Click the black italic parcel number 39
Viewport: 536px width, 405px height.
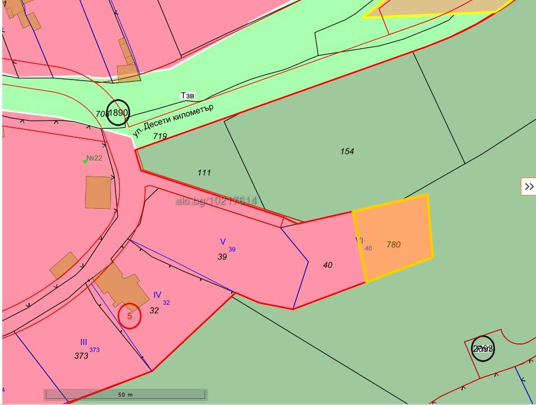222,257
